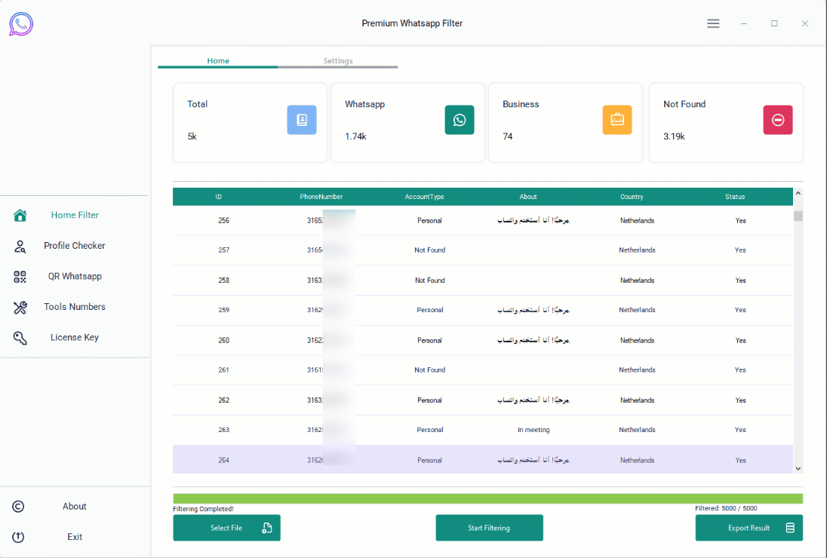This screenshot has width=827, height=558.
Task: Open Tools Numbers in sidebar
Action: (75, 307)
